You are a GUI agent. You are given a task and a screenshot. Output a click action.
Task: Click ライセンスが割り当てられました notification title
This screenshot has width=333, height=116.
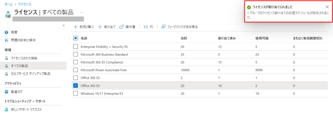point(273,7)
